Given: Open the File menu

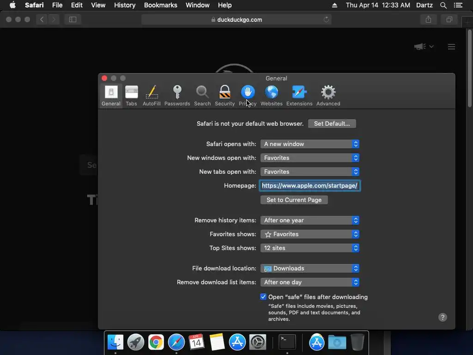Looking at the screenshot, I should point(57,5).
